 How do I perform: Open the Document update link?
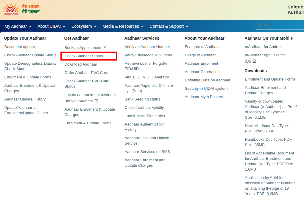pyautogui.click(x=20, y=47)
